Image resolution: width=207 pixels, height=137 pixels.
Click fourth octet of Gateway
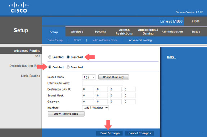[x=130, y=102]
